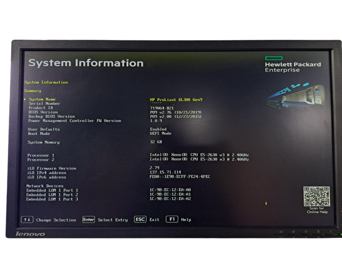This screenshot has width=342, height=256.
Task: Click MAC address 1C:98:EC:12:EA:A2
Action: (x=170, y=198)
